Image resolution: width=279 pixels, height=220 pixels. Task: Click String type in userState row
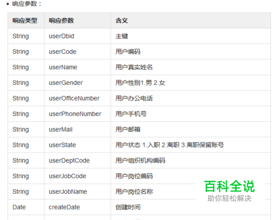pos(26,145)
